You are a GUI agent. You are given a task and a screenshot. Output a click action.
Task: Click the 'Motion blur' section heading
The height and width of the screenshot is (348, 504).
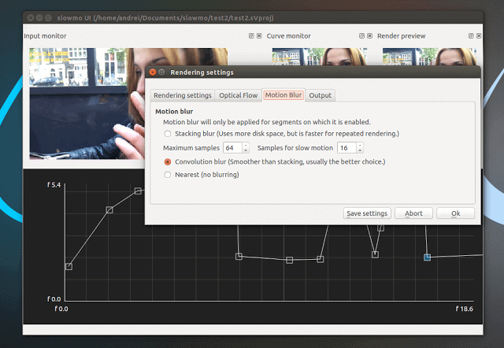pos(174,112)
